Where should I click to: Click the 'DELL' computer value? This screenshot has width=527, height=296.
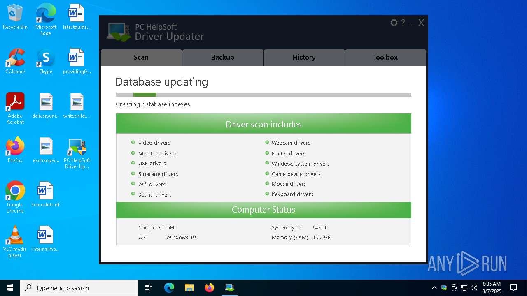tap(172, 227)
